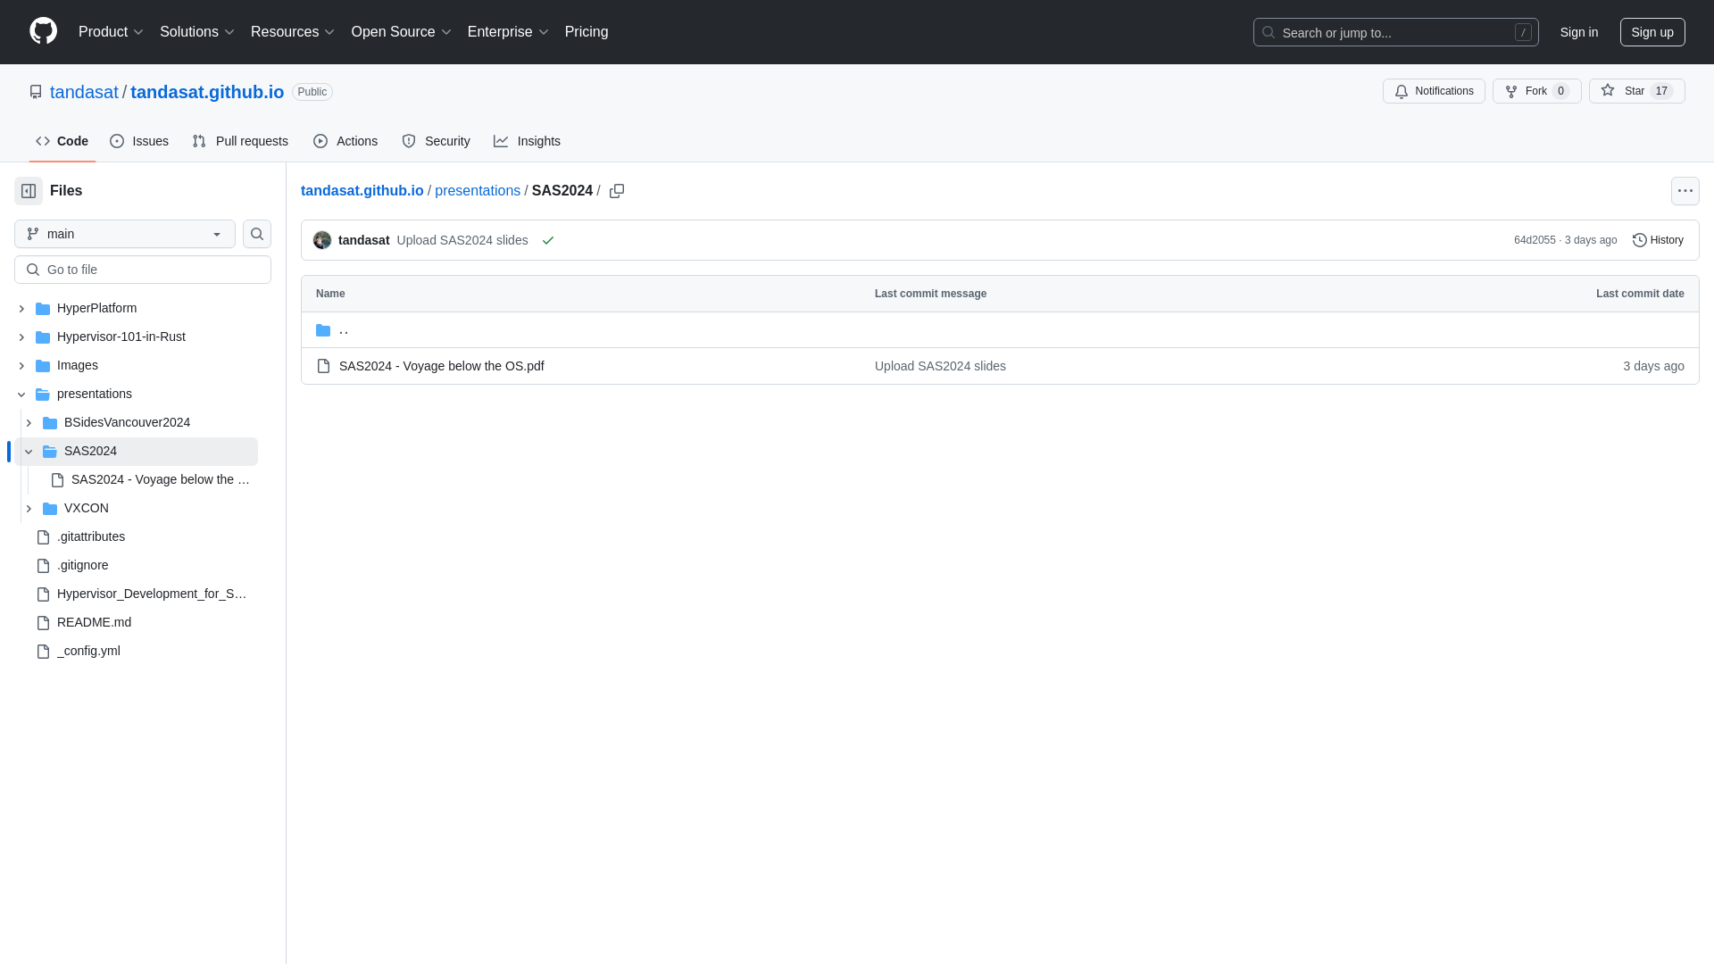Search files using magnifier button
This screenshot has width=1714, height=964.
[257, 234]
